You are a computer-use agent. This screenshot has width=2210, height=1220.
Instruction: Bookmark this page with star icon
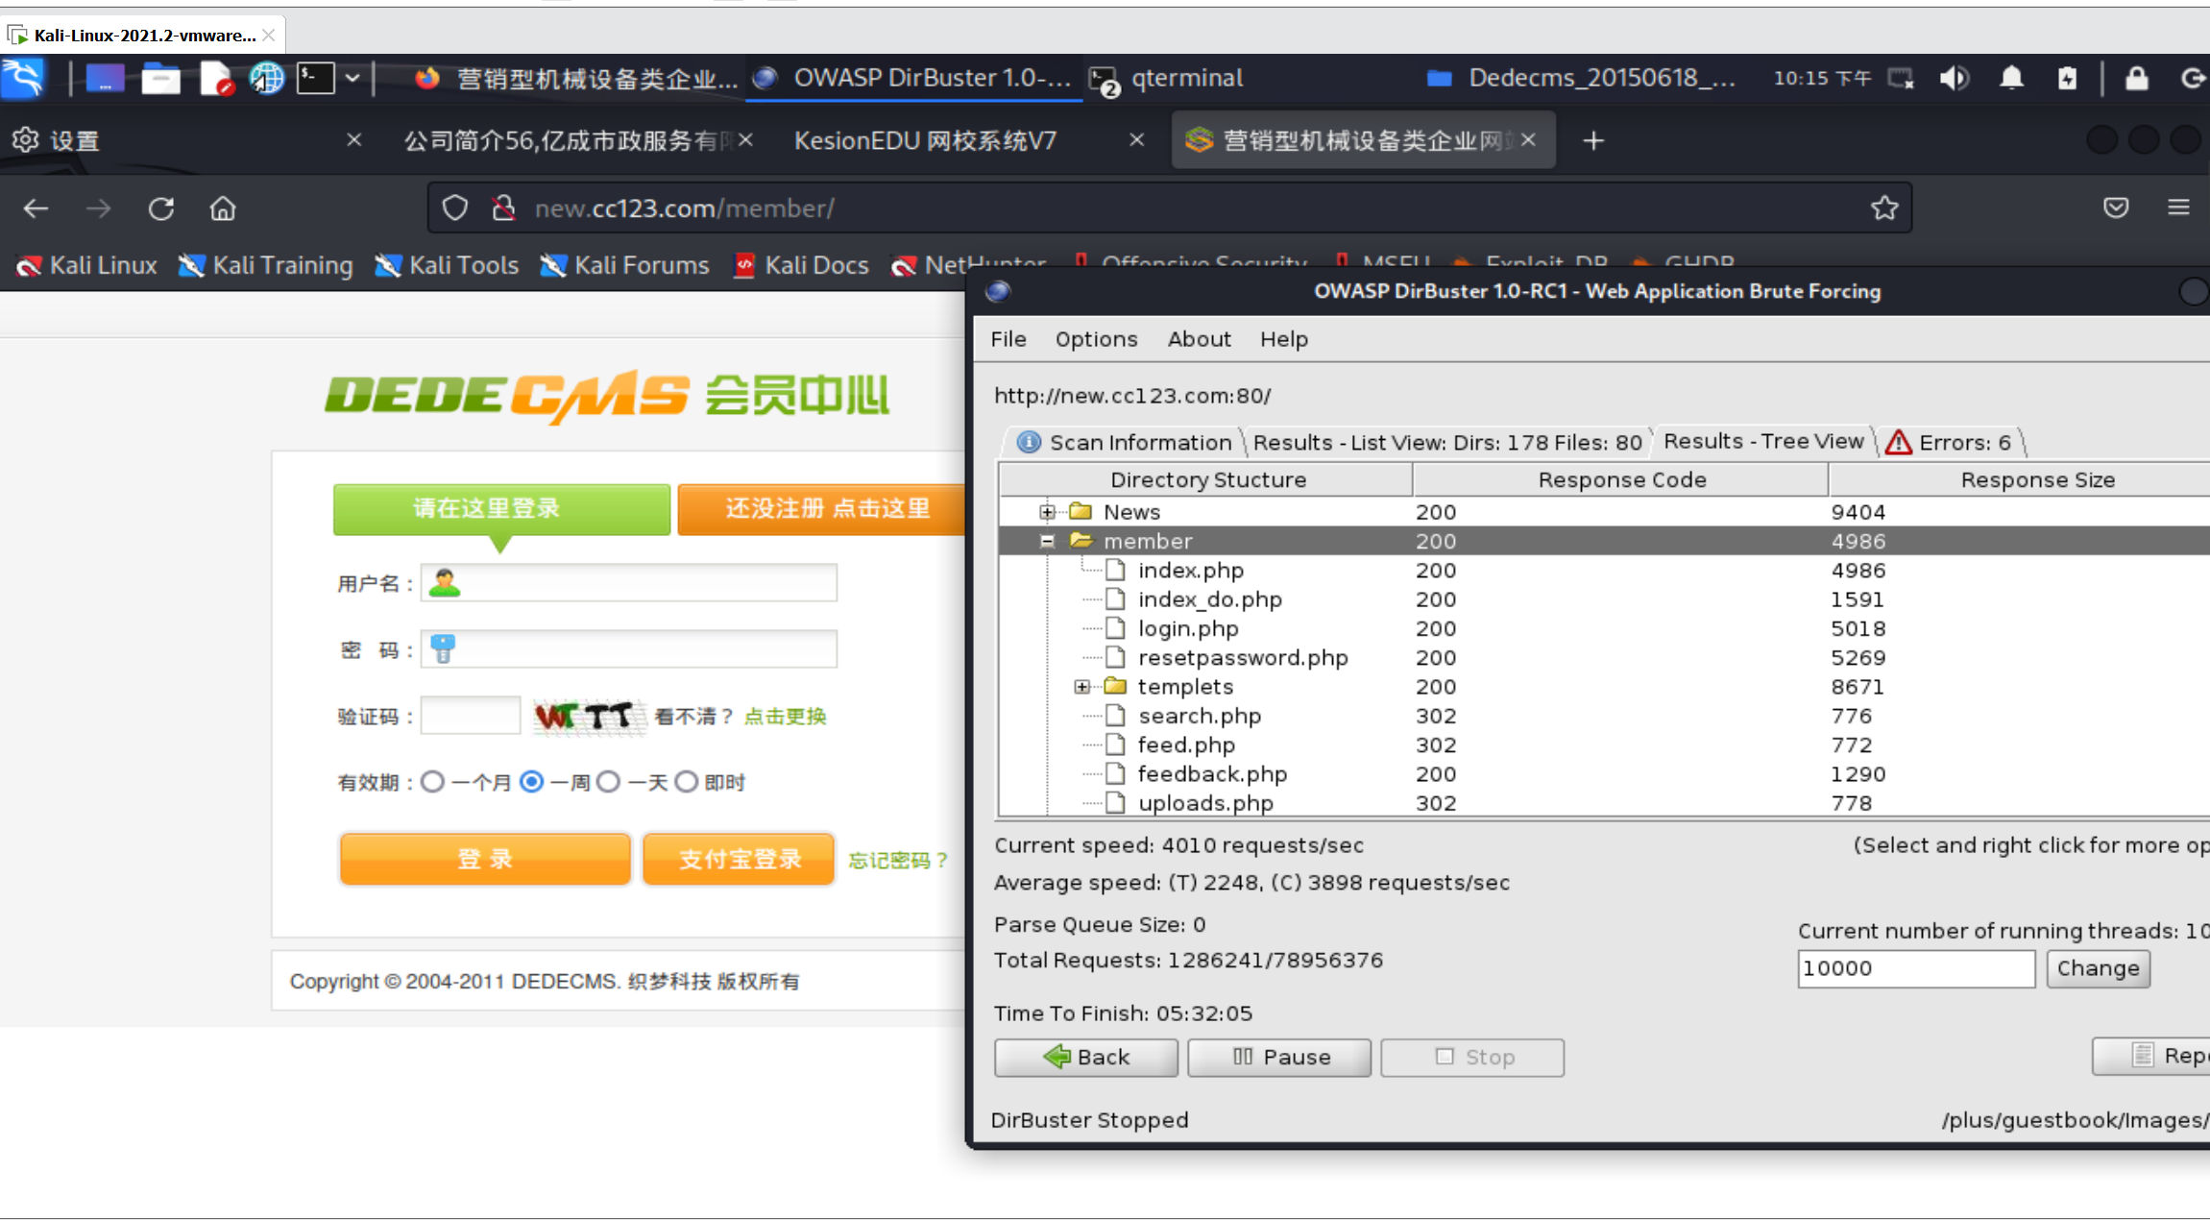(x=1884, y=207)
